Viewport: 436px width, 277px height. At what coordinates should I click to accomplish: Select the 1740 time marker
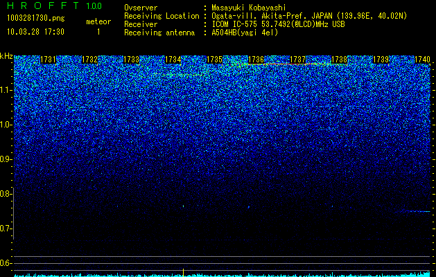coord(422,60)
